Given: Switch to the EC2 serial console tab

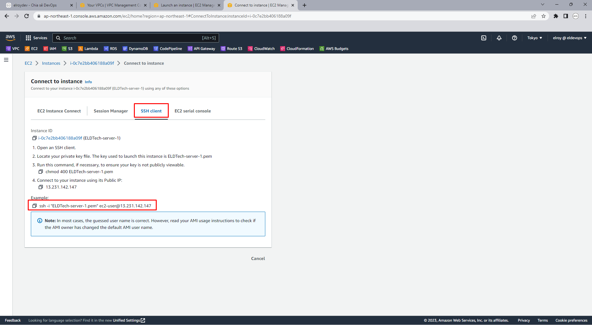Looking at the screenshot, I should pyautogui.click(x=193, y=111).
